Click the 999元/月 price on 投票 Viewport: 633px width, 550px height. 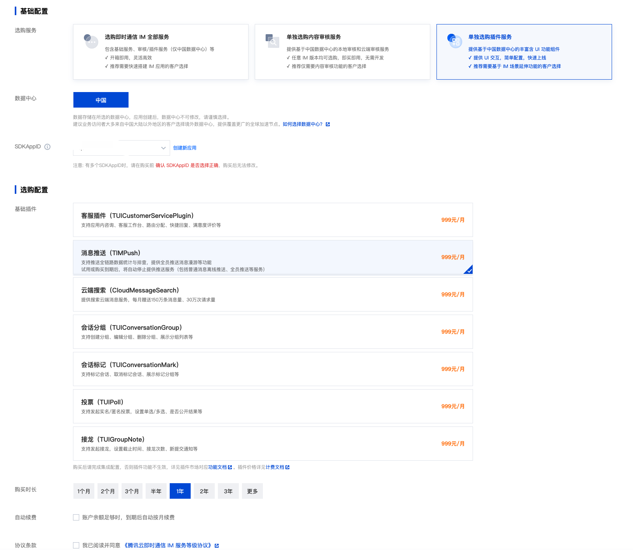coord(453,406)
